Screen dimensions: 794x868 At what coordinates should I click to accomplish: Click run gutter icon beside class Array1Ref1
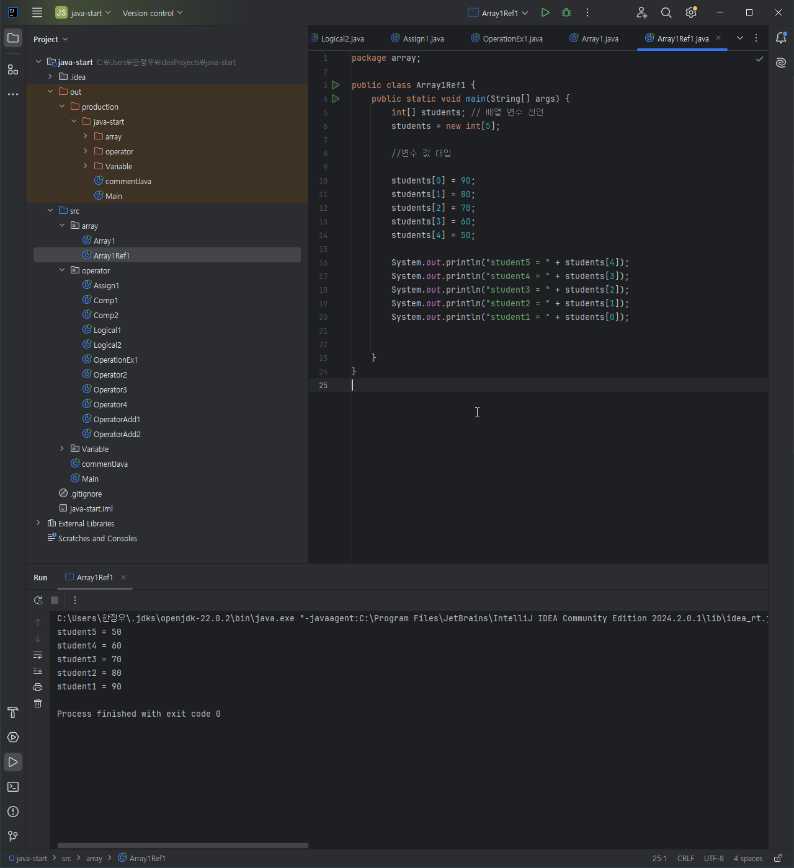pyautogui.click(x=336, y=85)
